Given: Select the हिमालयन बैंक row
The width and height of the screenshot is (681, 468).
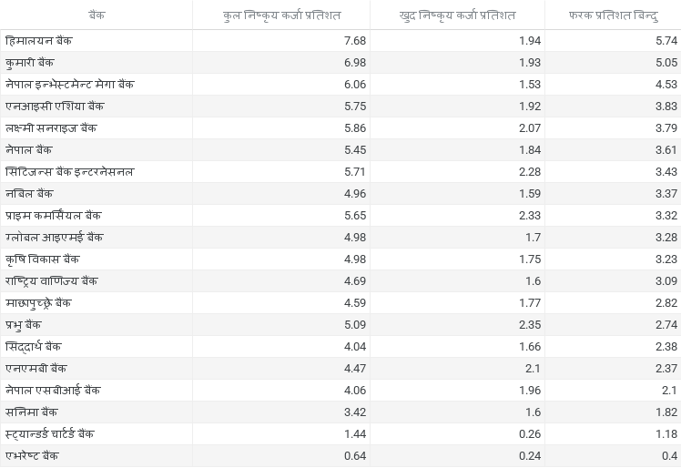Looking at the screenshot, I should pyautogui.click(x=340, y=41).
